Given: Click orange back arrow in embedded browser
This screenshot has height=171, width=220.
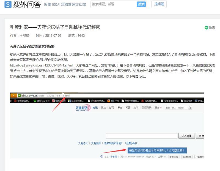Looking at the screenshot, I should pyautogui.click(x=13, y=96).
